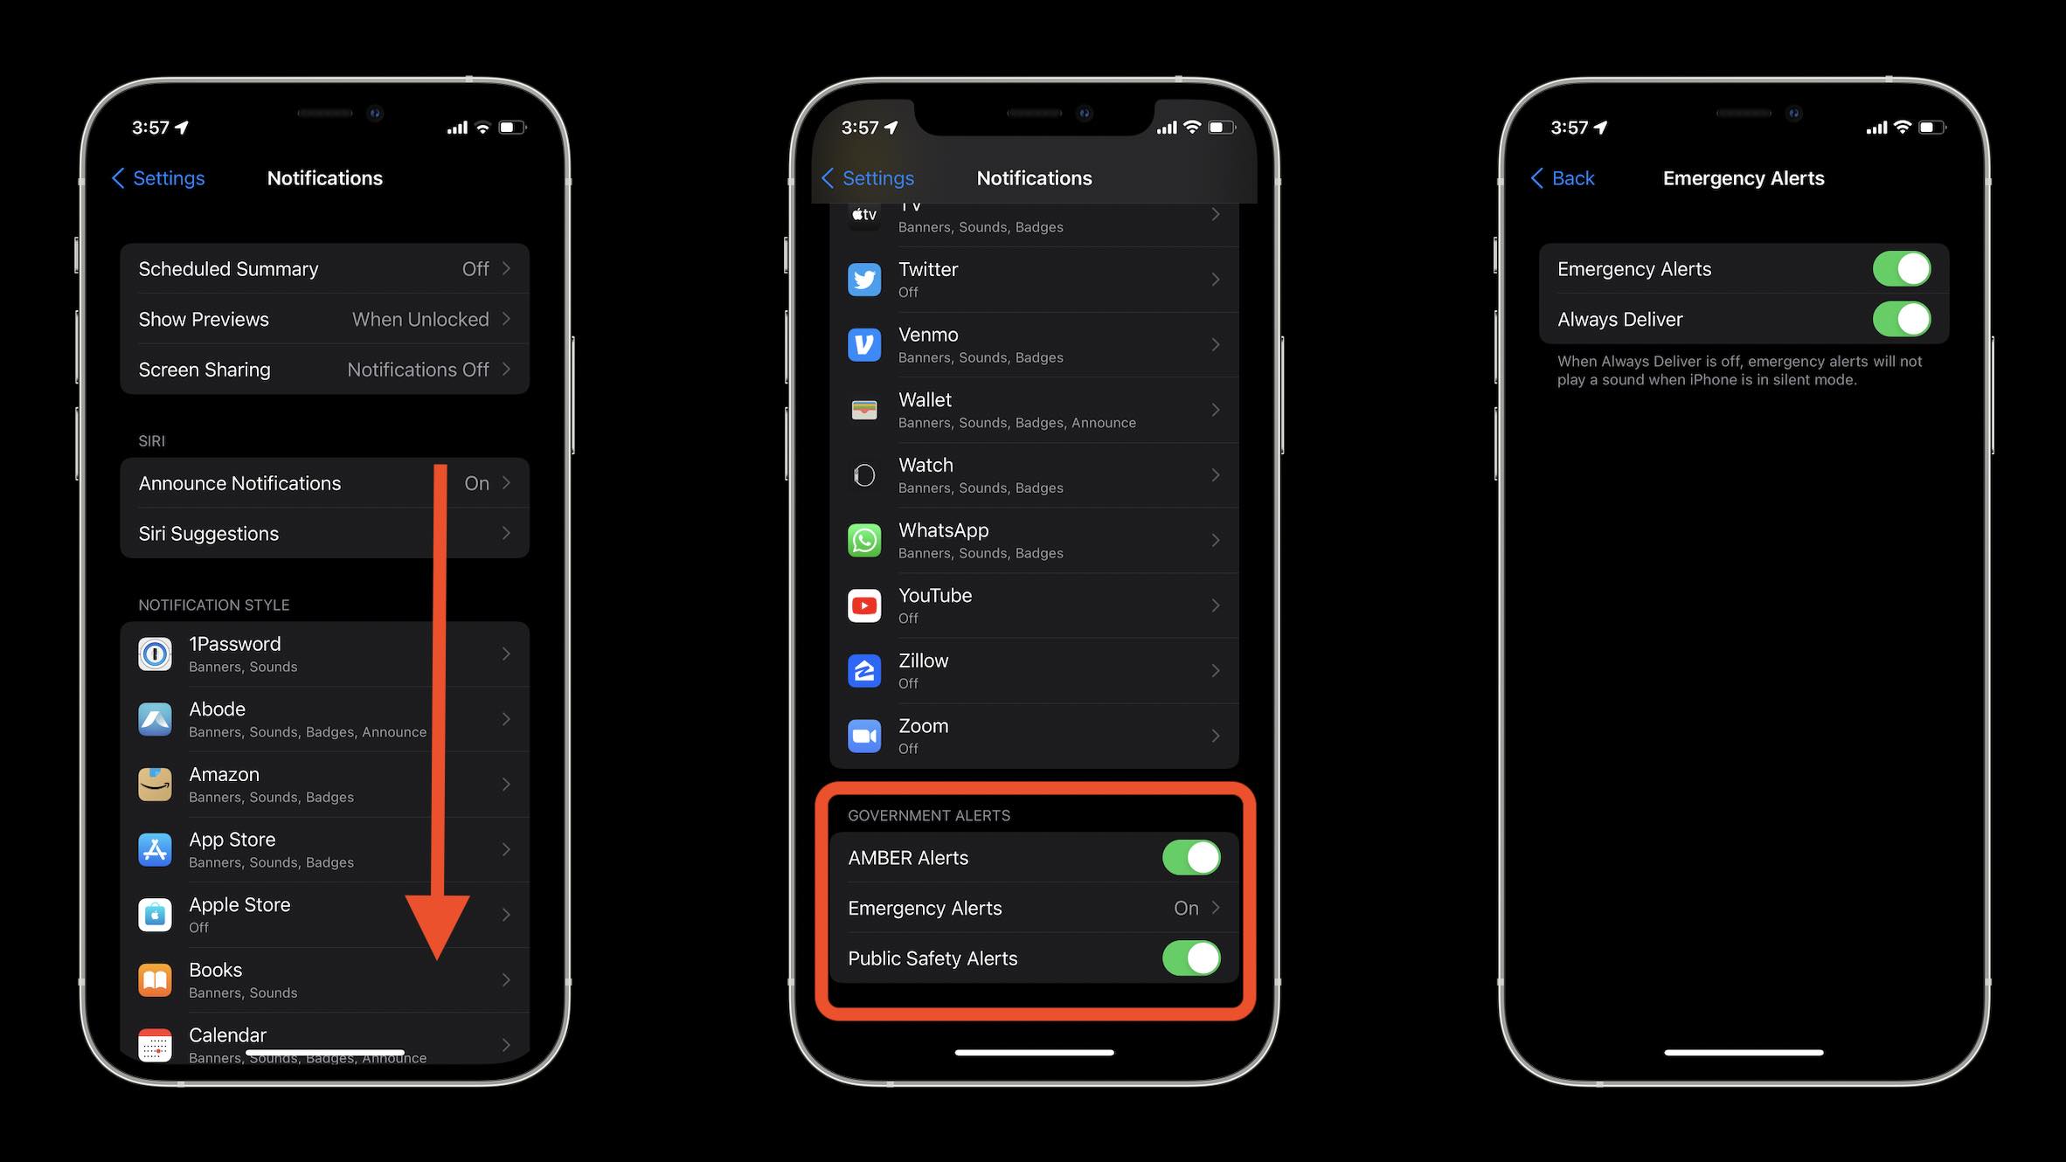Tap Siri Suggestions row
Image resolution: width=2066 pixels, height=1162 pixels.
(323, 534)
